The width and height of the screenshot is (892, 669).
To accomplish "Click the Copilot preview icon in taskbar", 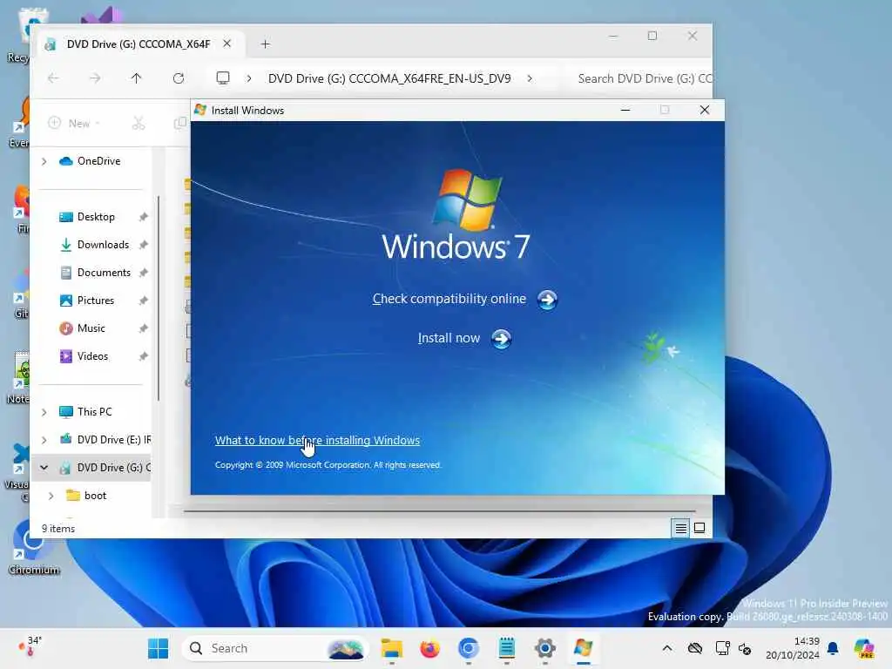I will click(864, 648).
